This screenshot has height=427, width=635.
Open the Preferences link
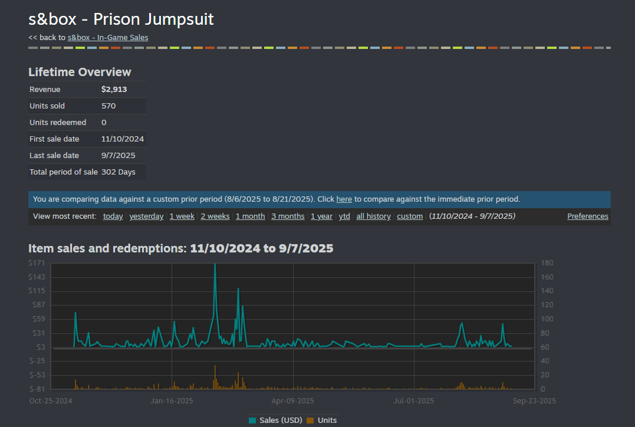(587, 216)
